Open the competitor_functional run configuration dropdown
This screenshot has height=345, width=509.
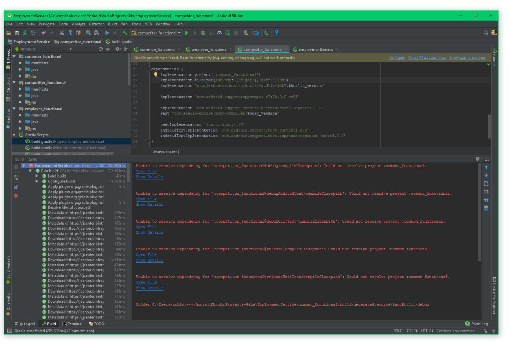point(156,33)
